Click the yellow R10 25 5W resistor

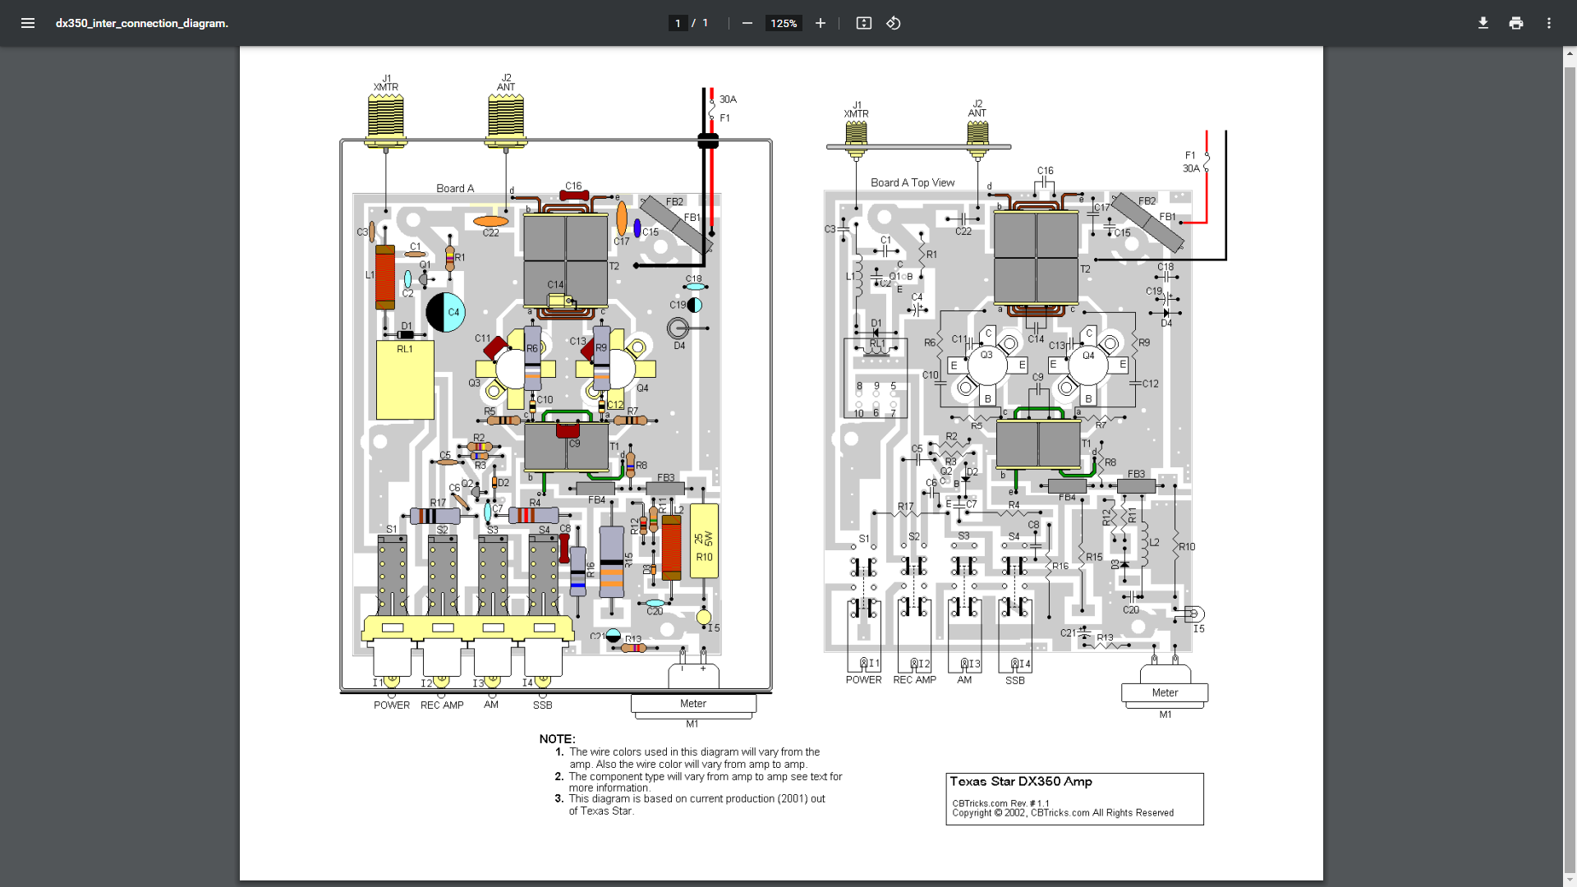[x=704, y=540]
